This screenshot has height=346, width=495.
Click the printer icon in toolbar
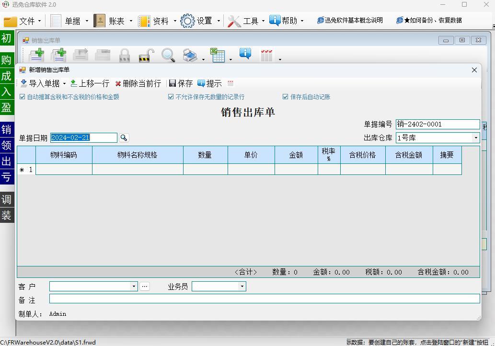coord(190,56)
